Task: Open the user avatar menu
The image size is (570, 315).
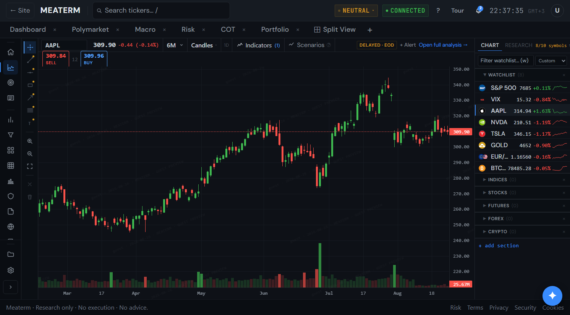Action: pos(557,10)
